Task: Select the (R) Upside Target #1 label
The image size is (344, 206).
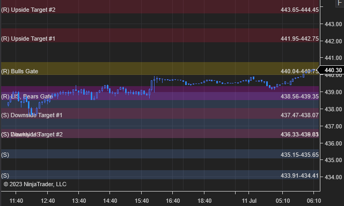Action: tap(28, 39)
